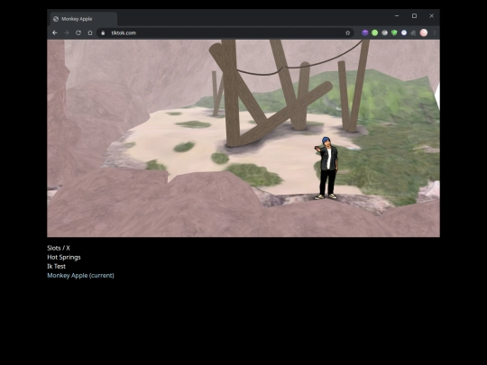View site info via the lock icon

(x=103, y=33)
